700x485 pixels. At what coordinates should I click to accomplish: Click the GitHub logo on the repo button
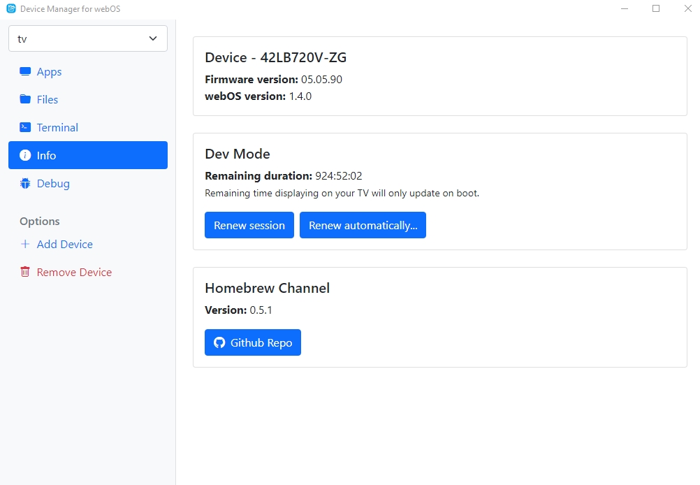tap(219, 342)
